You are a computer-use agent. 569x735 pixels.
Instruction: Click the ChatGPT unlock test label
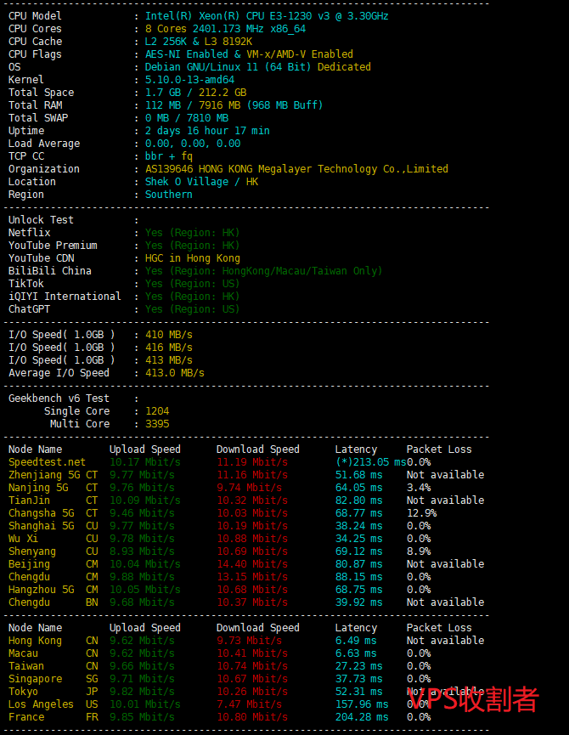pos(29,309)
